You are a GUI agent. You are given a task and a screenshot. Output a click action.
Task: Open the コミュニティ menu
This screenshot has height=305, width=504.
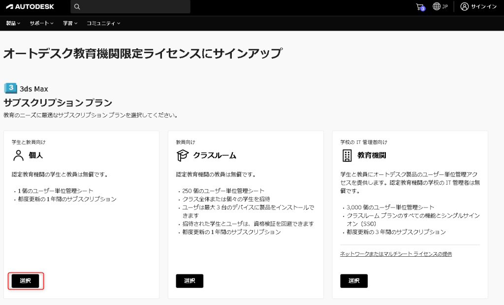click(103, 23)
